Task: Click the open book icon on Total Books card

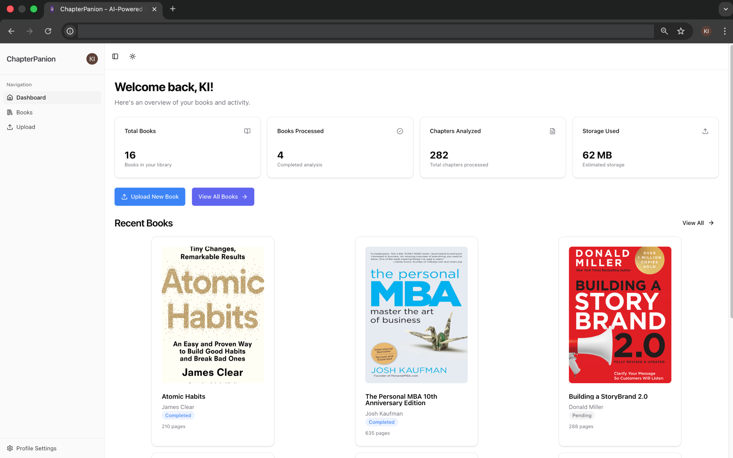Action: tap(247, 131)
